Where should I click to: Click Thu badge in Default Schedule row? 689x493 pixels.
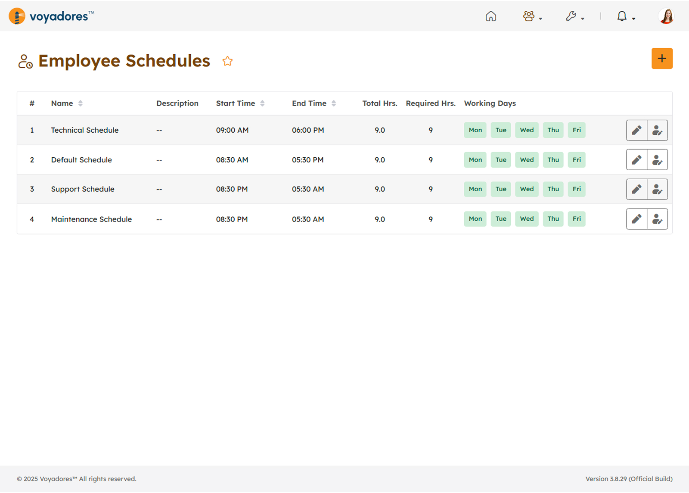553,160
